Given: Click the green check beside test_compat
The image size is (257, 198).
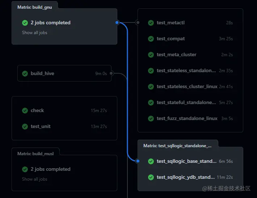Looking at the screenshot, I should tap(151, 39).
